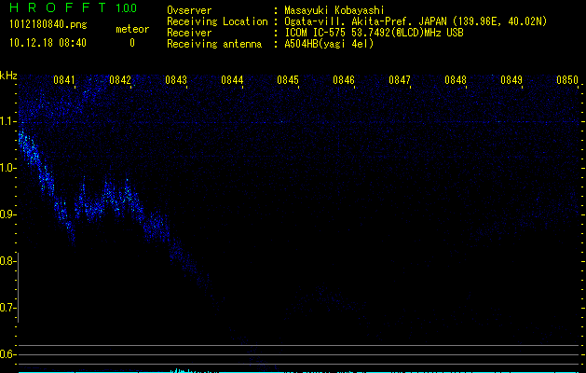Click the HROFFT 1.0.0 title text
The image size is (586, 373).
click(x=73, y=7)
